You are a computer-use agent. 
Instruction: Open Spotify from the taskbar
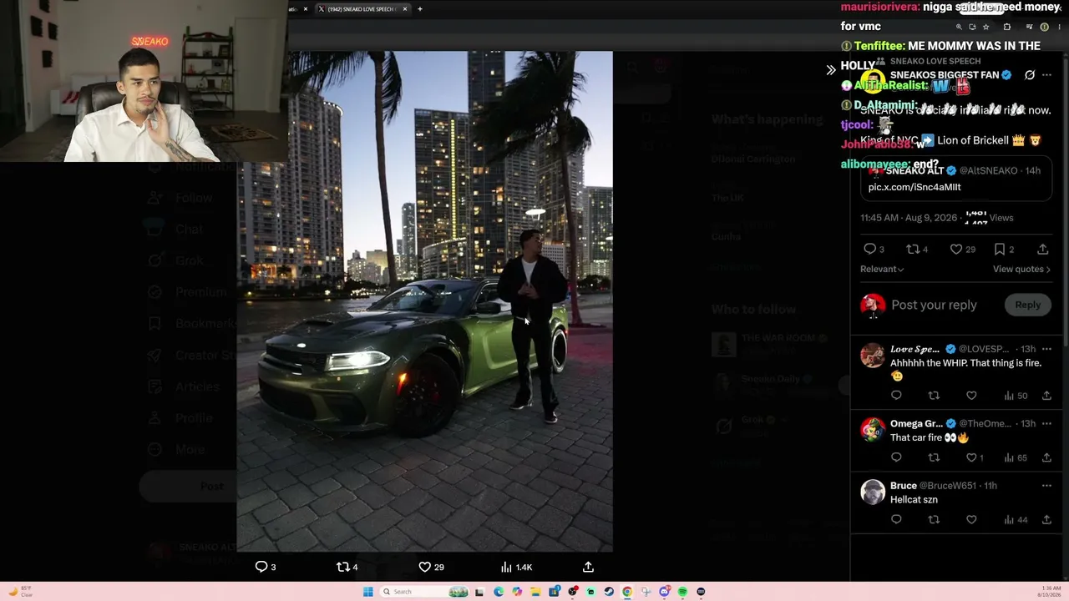[682, 592]
